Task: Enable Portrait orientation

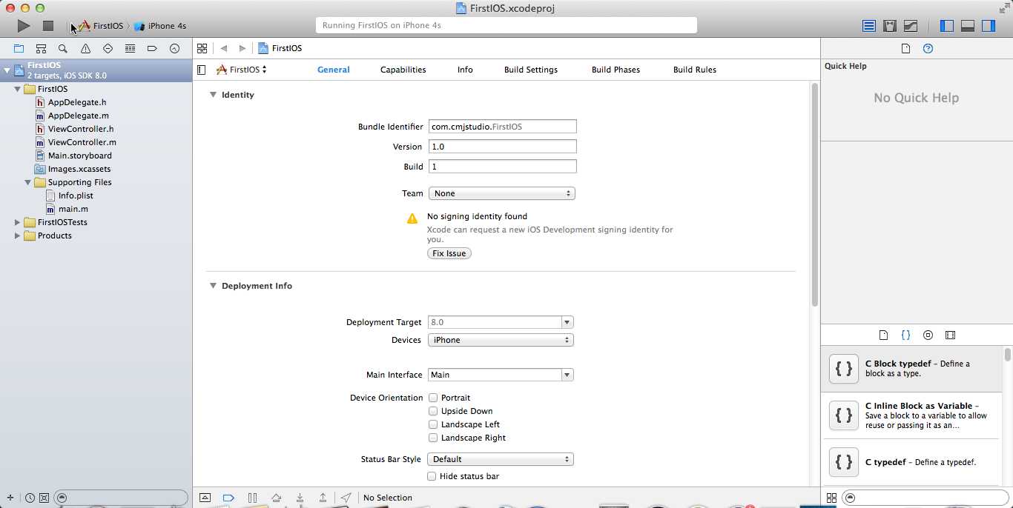Action: coord(433,398)
